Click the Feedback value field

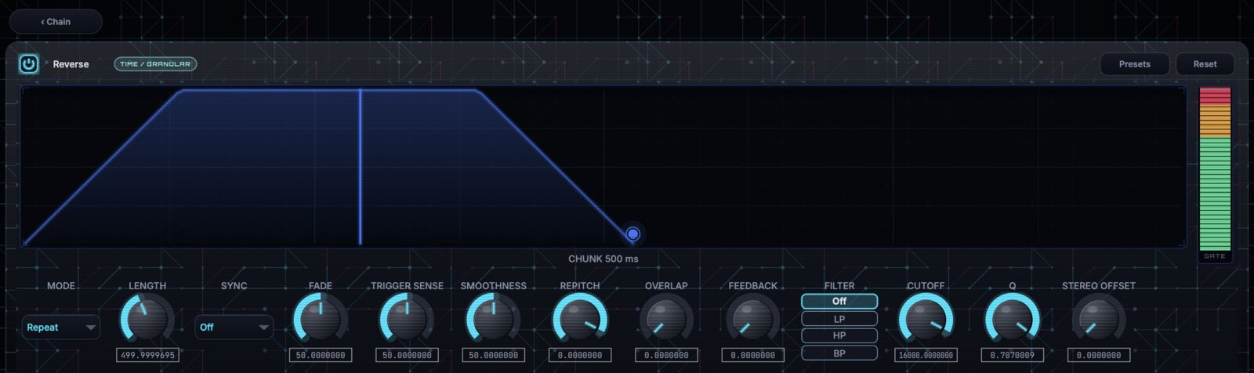[752, 355]
